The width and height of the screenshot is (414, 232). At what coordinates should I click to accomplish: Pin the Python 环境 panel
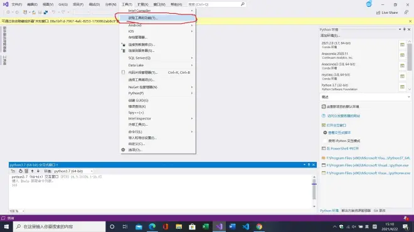tap(404, 29)
